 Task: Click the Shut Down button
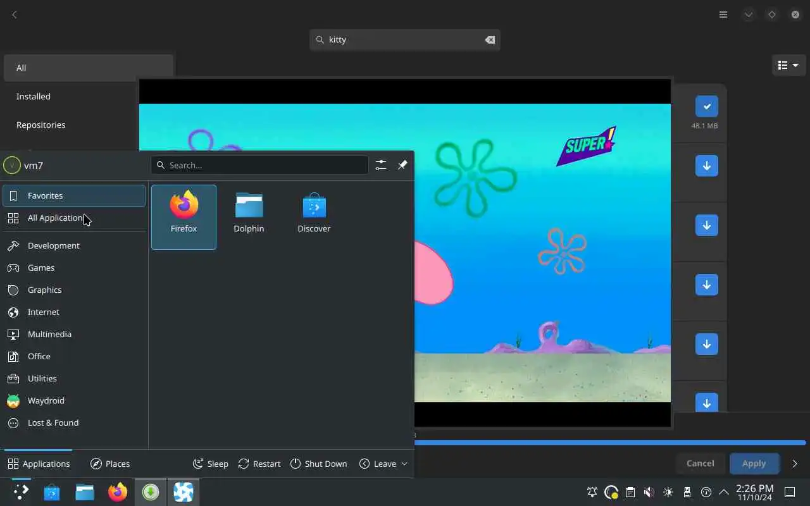pyautogui.click(x=318, y=464)
